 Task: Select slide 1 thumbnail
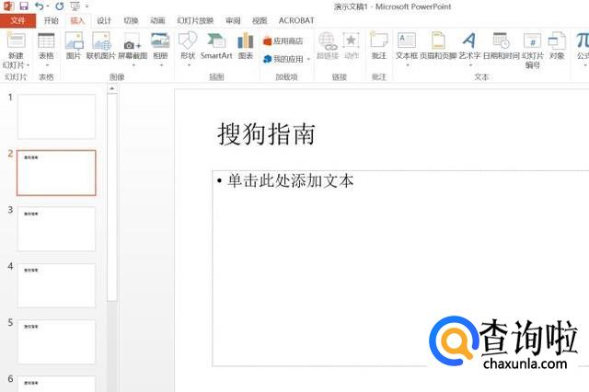(56, 116)
